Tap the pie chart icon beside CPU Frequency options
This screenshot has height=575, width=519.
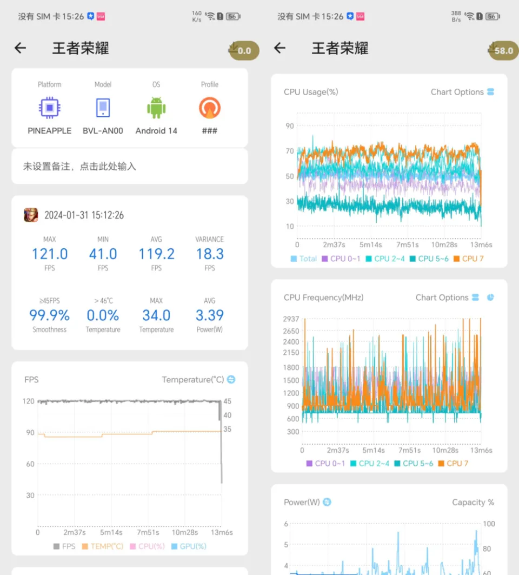(490, 298)
